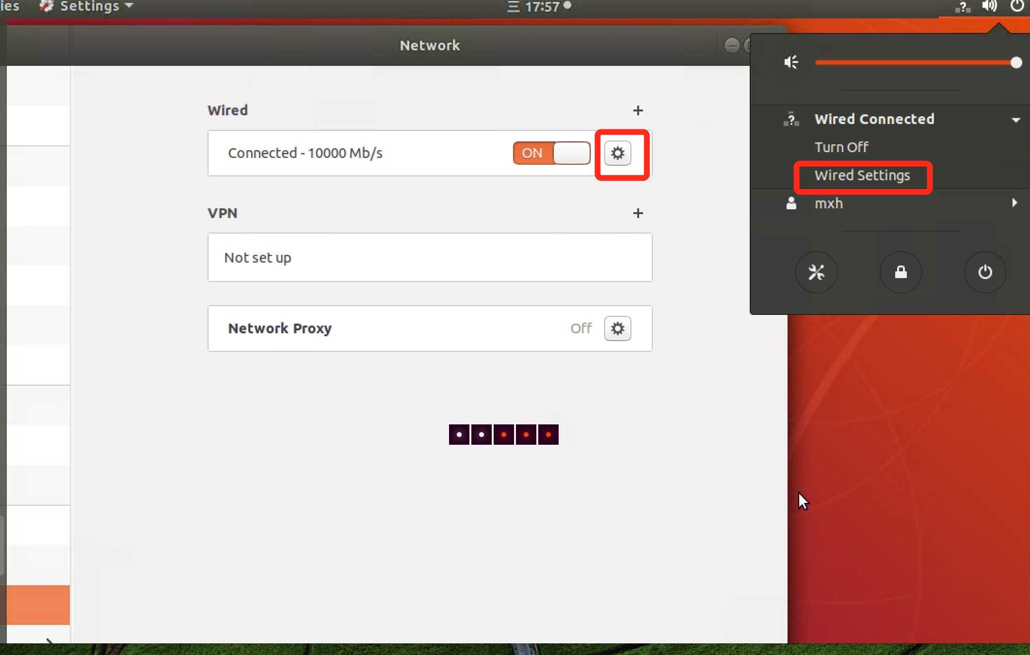Viewport: 1030px width, 655px height.
Task: Click the network status icon in the top bar
Action: point(963,7)
